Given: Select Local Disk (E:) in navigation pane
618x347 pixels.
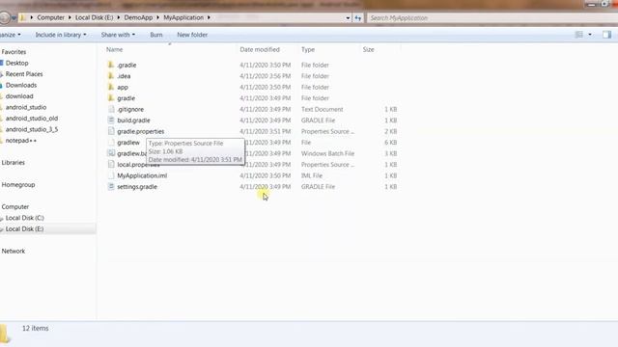Looking at the screenshot, I should pos(24,228).
